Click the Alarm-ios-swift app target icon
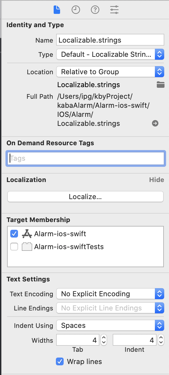 point(27,234)
